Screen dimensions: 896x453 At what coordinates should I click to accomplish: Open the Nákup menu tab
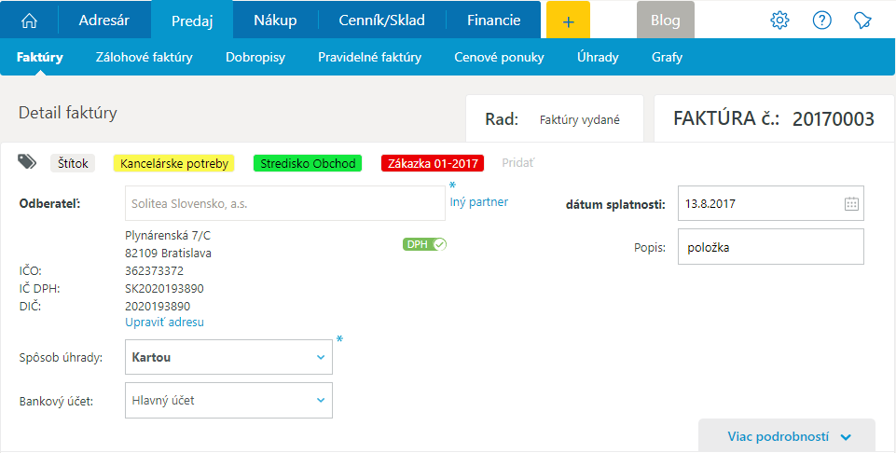pyautogui.click(x=274, y=20)
